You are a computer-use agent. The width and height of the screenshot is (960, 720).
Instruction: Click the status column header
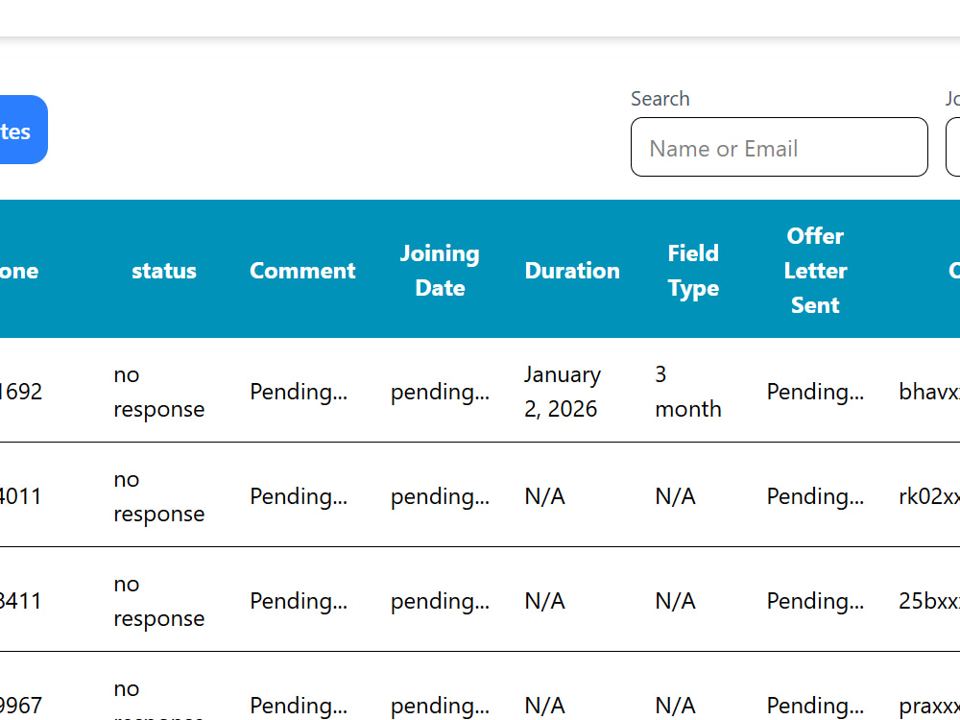164,271
